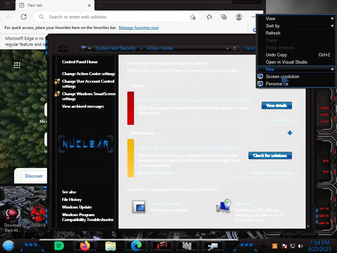Screen dimensions: 337x253
Task: Click the Edge back arrow
Action: pyautogui.click(x=9, y=17)
